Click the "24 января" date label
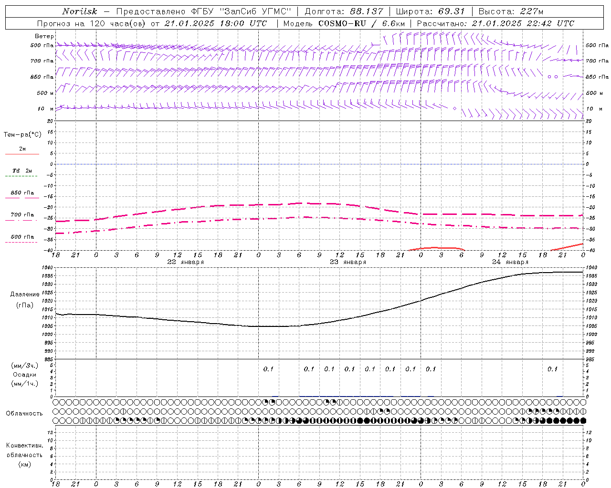 [x=510, y=262]
